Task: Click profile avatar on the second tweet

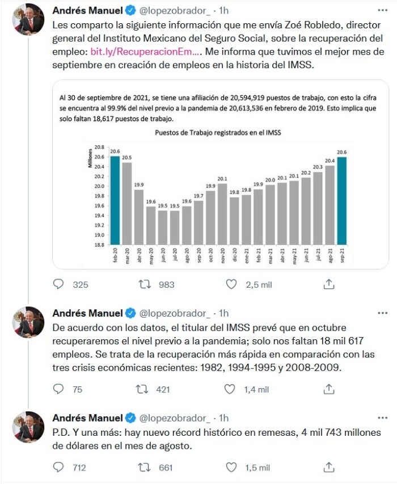Action: (28, 323)
